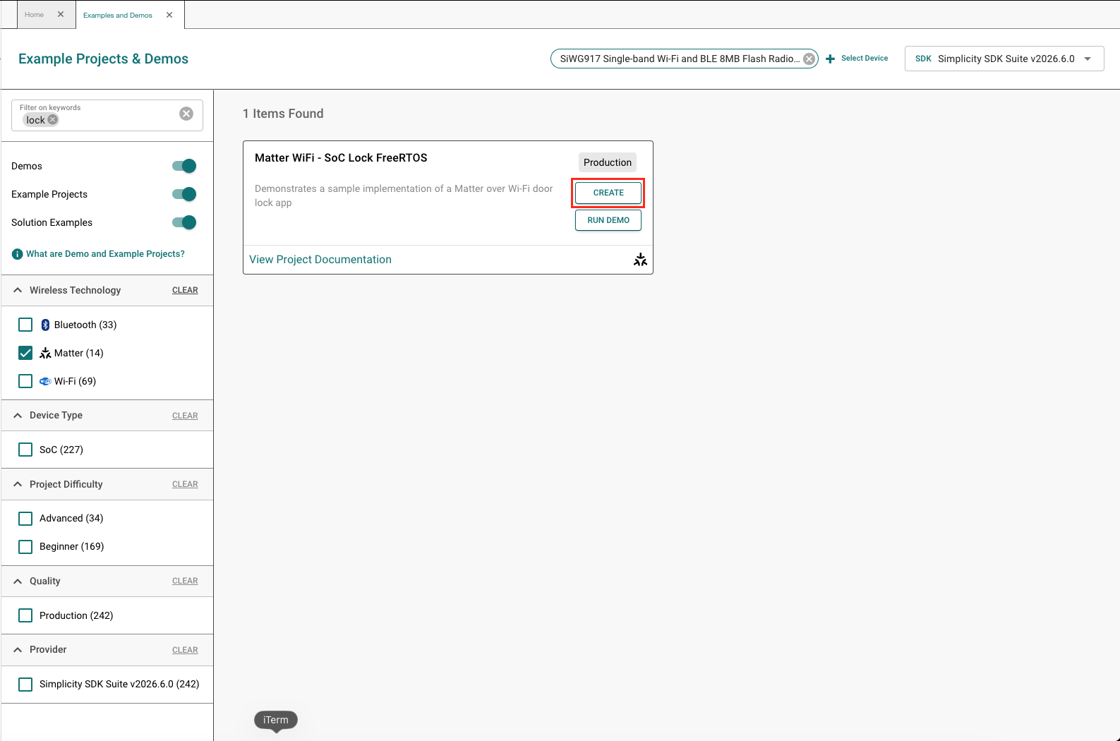Screen dimensions: 1120x741
Task: Switch to the Home tab
Action: click(34, 15)
